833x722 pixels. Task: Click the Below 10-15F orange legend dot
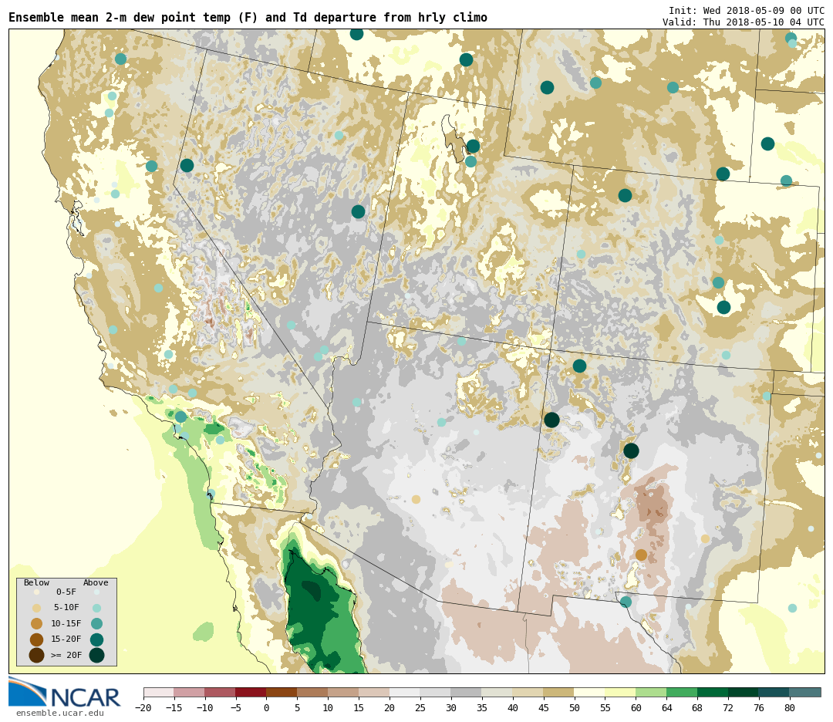click(x=37, y=624)
